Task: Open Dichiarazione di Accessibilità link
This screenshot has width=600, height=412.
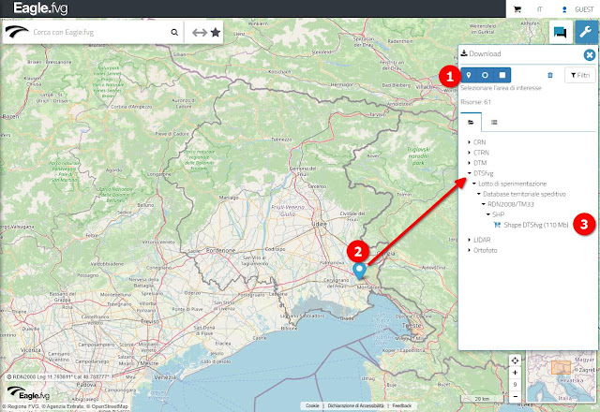Action: point(355,405)
